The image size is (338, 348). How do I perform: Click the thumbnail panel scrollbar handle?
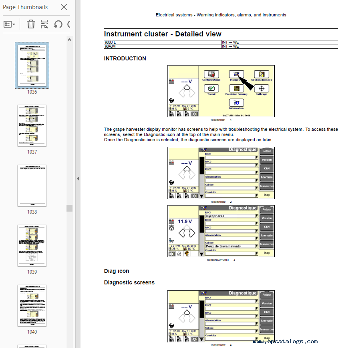click(69, 208)
